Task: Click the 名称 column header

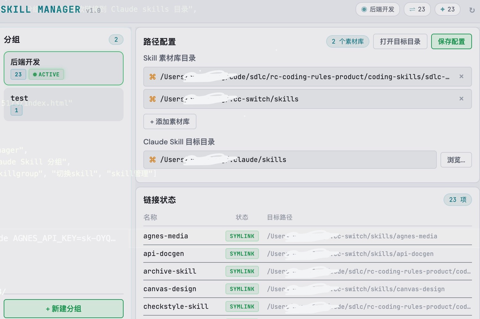Action: point(150,217)
